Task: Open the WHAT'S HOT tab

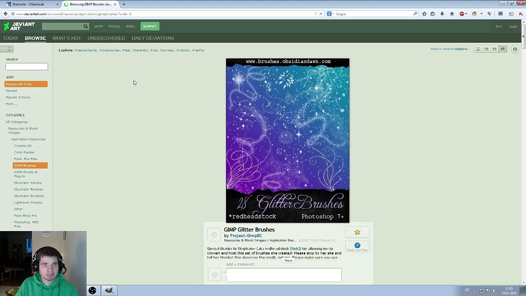Action: 67,38
